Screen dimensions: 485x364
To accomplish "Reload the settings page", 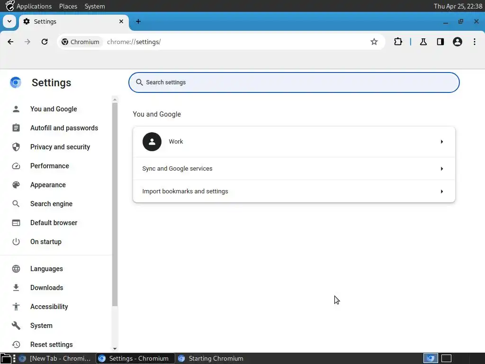I will (x=45, y=42).
